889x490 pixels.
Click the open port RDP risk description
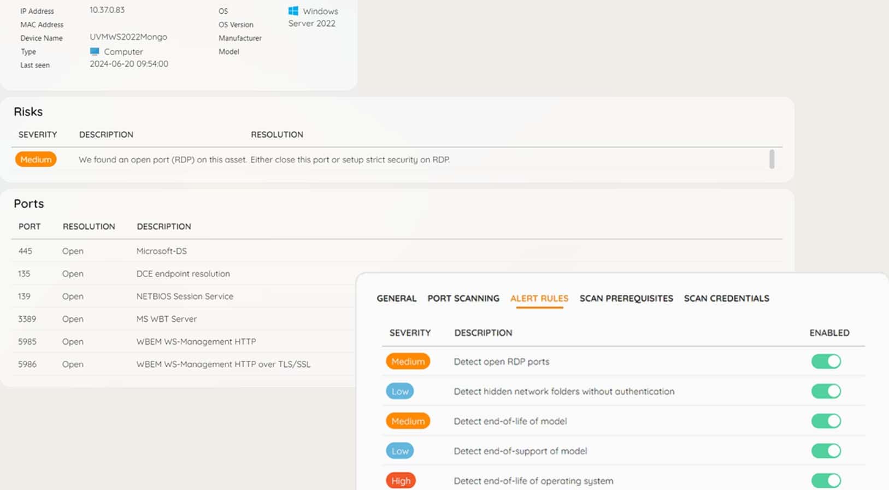[163, 160]
